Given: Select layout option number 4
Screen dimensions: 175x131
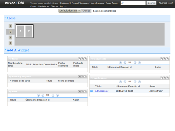Looking at the screenshot, I should coord(11,43).
